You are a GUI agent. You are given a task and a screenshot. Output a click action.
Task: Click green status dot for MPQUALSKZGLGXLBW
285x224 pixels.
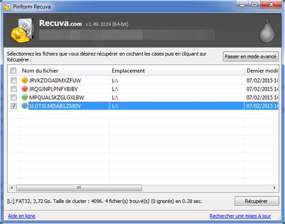pyautogui.click(x=25, y=97)
